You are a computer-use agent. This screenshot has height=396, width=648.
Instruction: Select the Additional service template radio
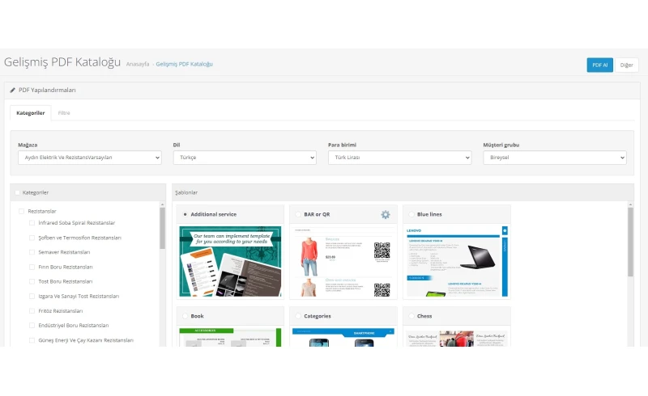(185, 214)
